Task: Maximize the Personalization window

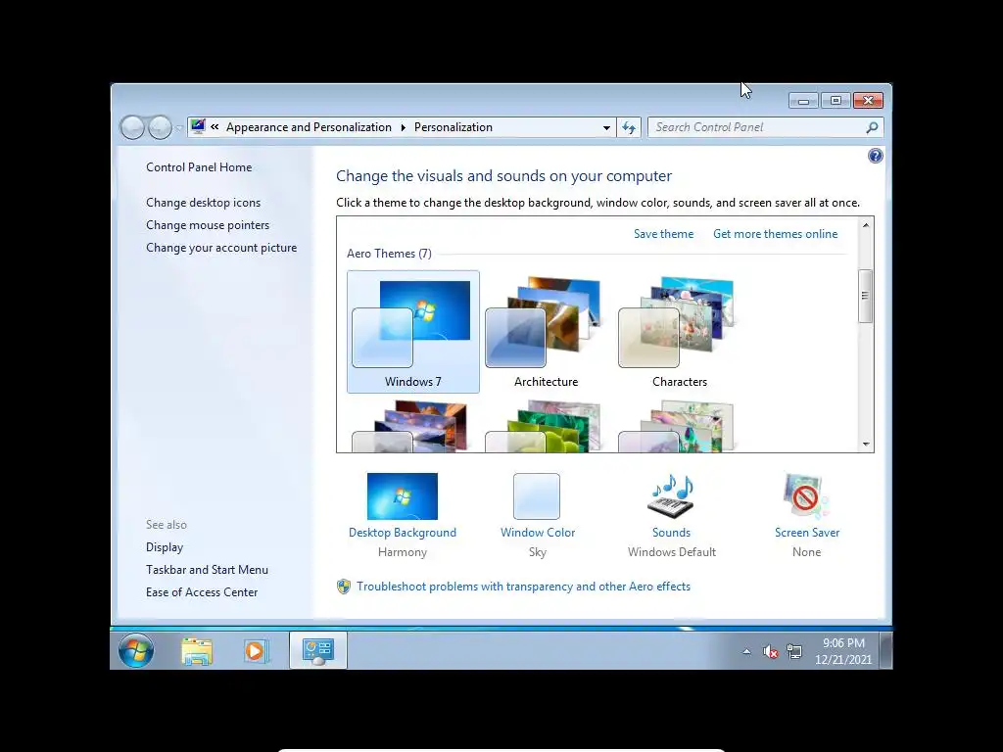Action: pos(836,101)
